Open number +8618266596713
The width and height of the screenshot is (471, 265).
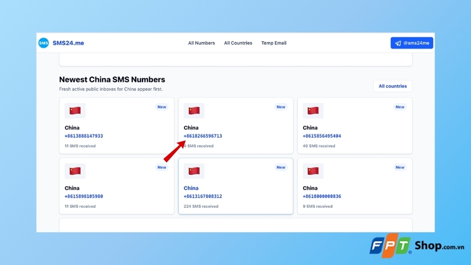(x=203, y=136)
